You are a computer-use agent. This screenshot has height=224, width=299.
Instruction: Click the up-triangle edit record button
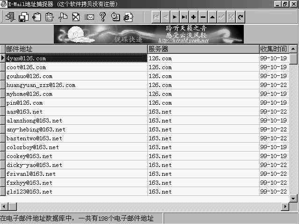coord(212,17)
